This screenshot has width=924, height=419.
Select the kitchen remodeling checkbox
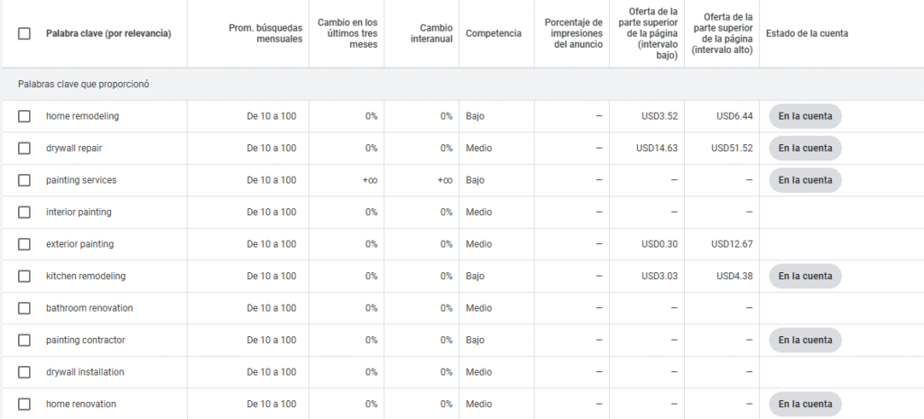point(24,276)
